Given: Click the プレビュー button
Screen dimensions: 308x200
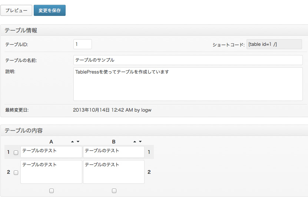Looking at the screenshot, I should pos(16,10).
